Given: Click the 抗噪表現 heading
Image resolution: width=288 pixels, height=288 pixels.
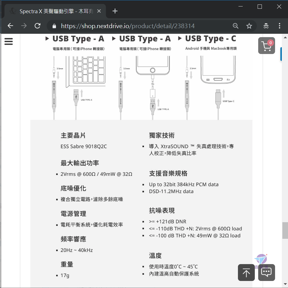Looking at the screenshot, I should (162, 210).
